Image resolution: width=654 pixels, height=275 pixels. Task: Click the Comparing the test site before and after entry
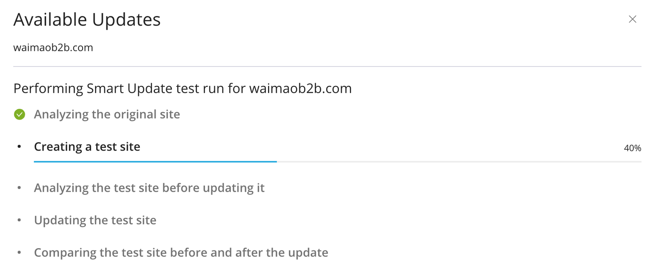(x=181, y=253)
